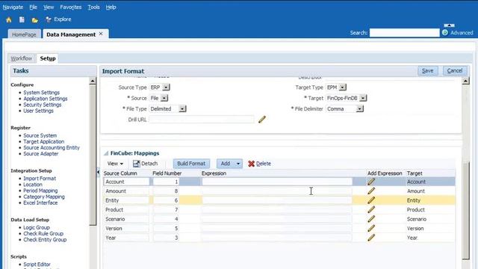Click Add Expression pencil for Amount row
This screenshot has width=478, height=269.
(x=371, y=191)
